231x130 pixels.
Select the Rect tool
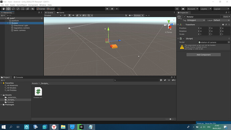[23, 9]
